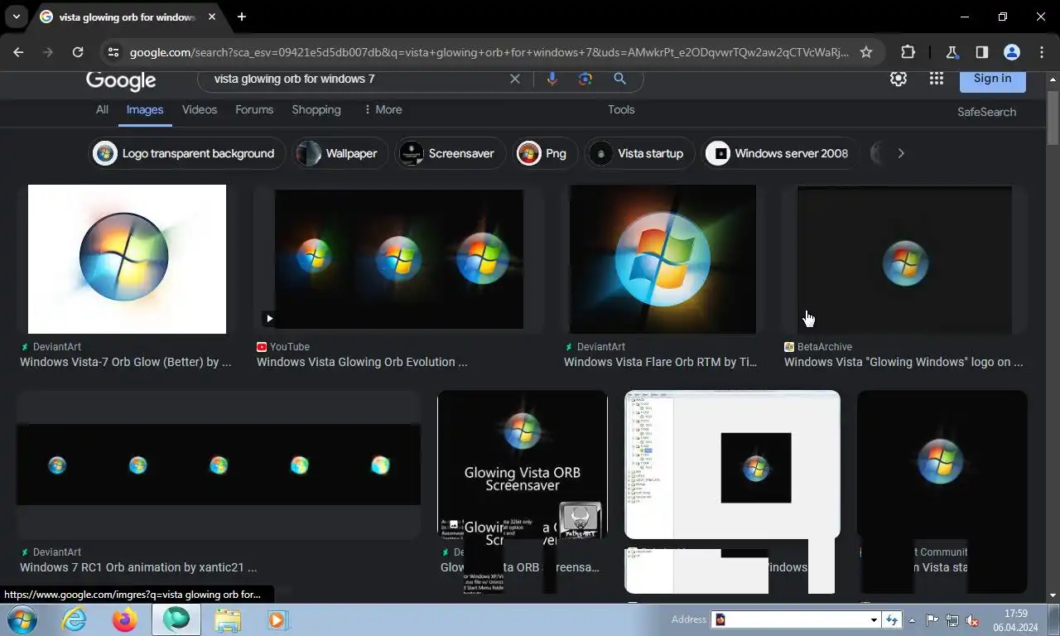The image size is (1060, 636).
Task: Open Windows Explorer folder on taskbar
Action: [x=227, y=619]
